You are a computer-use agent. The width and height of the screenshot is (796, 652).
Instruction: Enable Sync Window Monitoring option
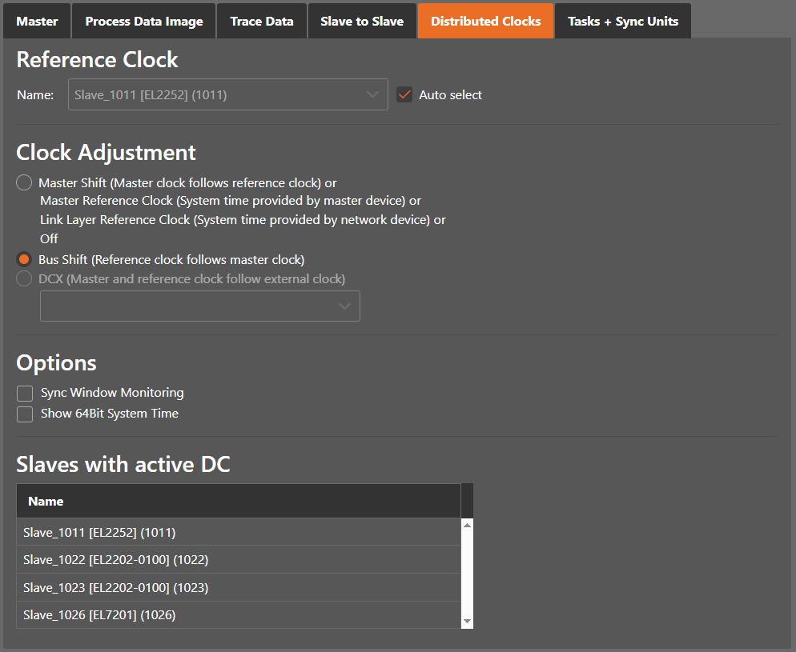click(x=26, y=394)
